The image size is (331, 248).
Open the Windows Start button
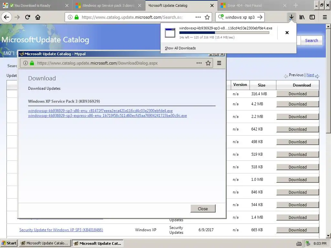click(9, 243)
